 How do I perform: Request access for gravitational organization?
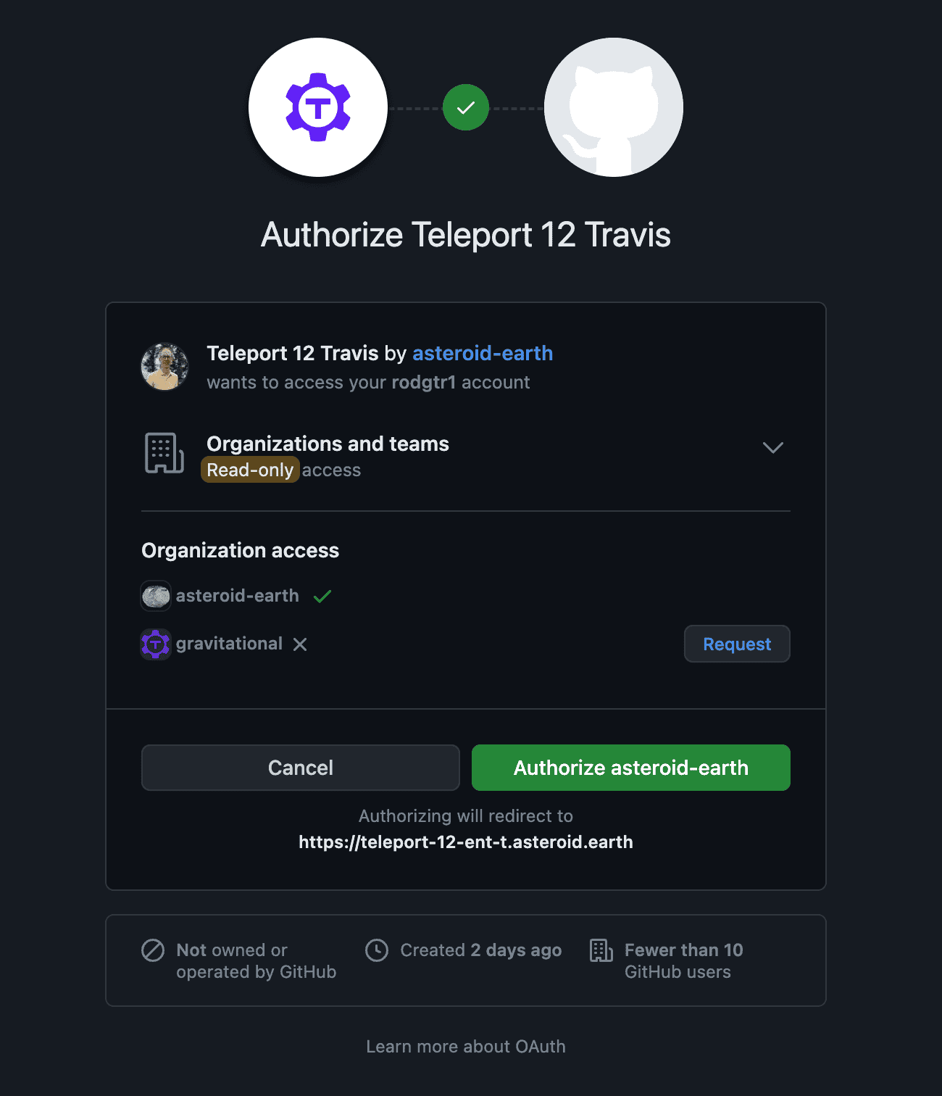[x=737, y=644]
